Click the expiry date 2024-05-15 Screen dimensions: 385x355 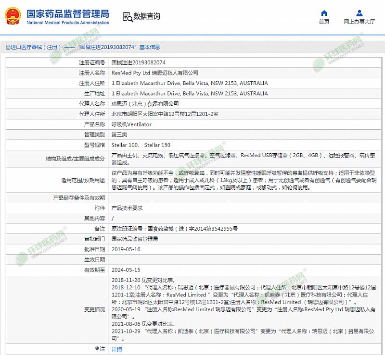tap(126, 270)
